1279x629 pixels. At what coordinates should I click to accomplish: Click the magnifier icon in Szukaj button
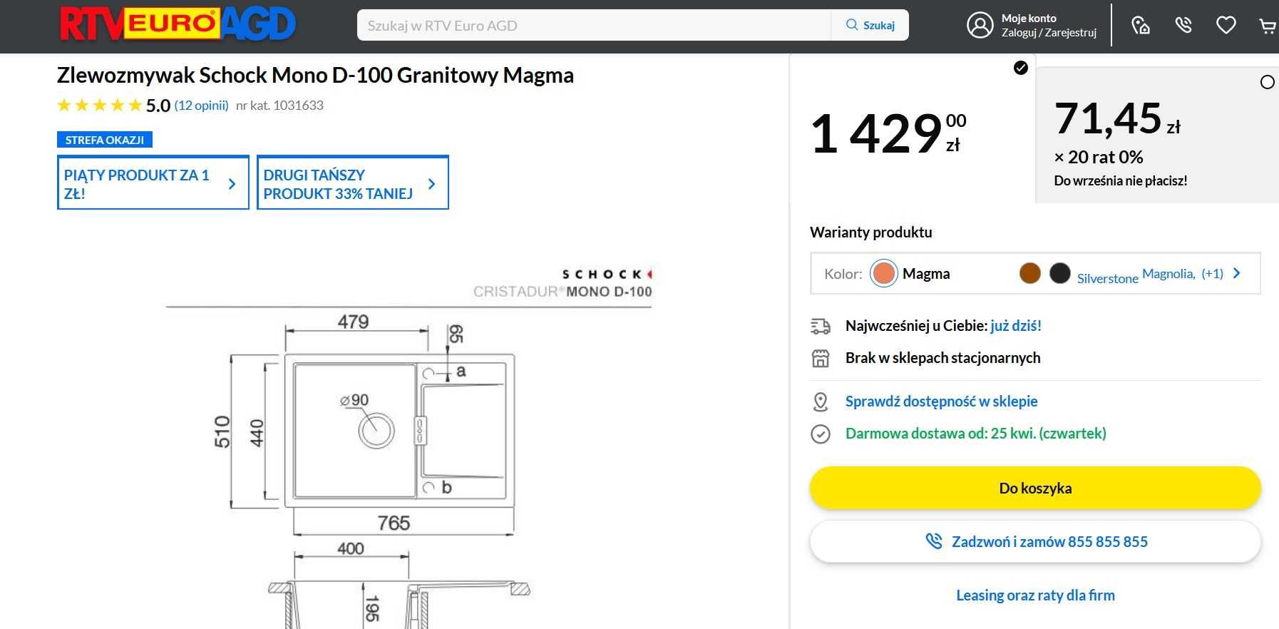(852, 25)
